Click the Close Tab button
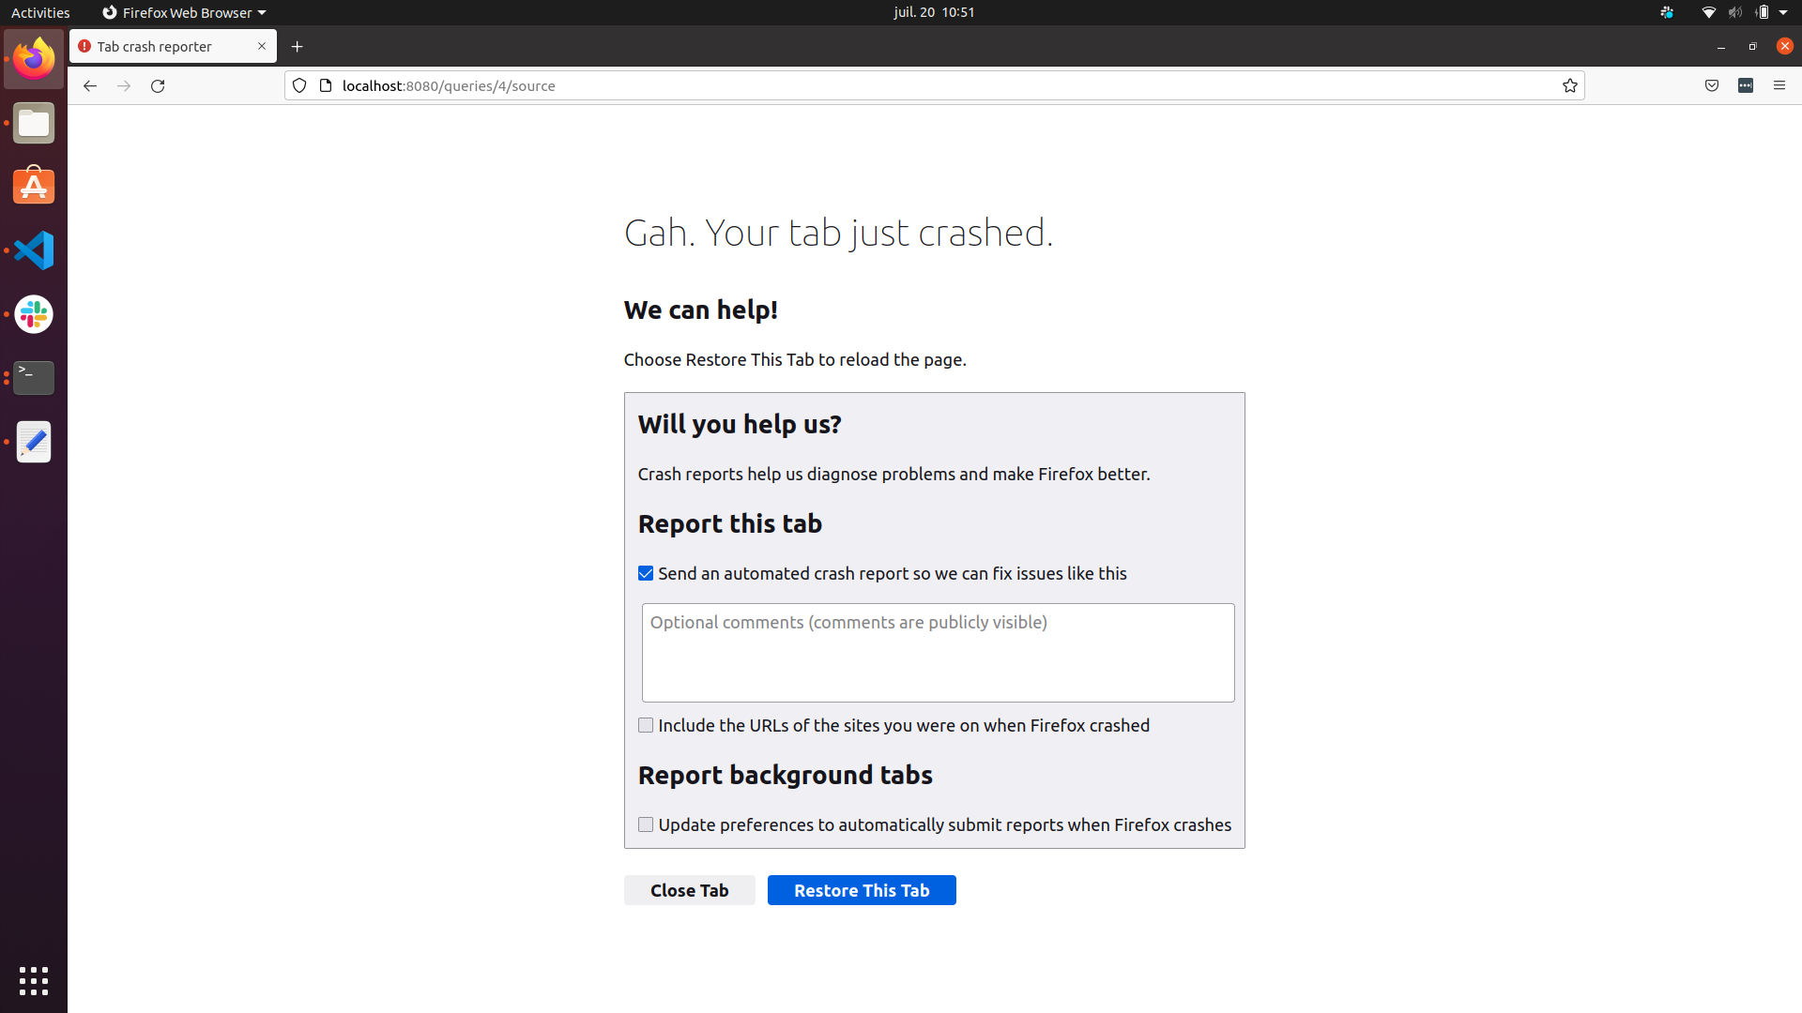The height and width of the screenshot is (1013, 1802). tap(690, 890)
